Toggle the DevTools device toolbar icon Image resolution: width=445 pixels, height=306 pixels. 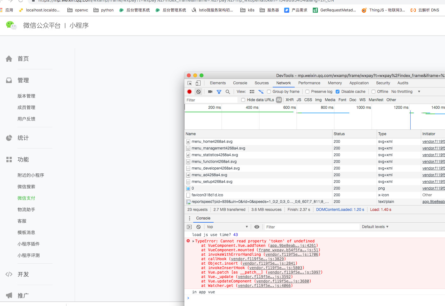(x=198, y=83)
